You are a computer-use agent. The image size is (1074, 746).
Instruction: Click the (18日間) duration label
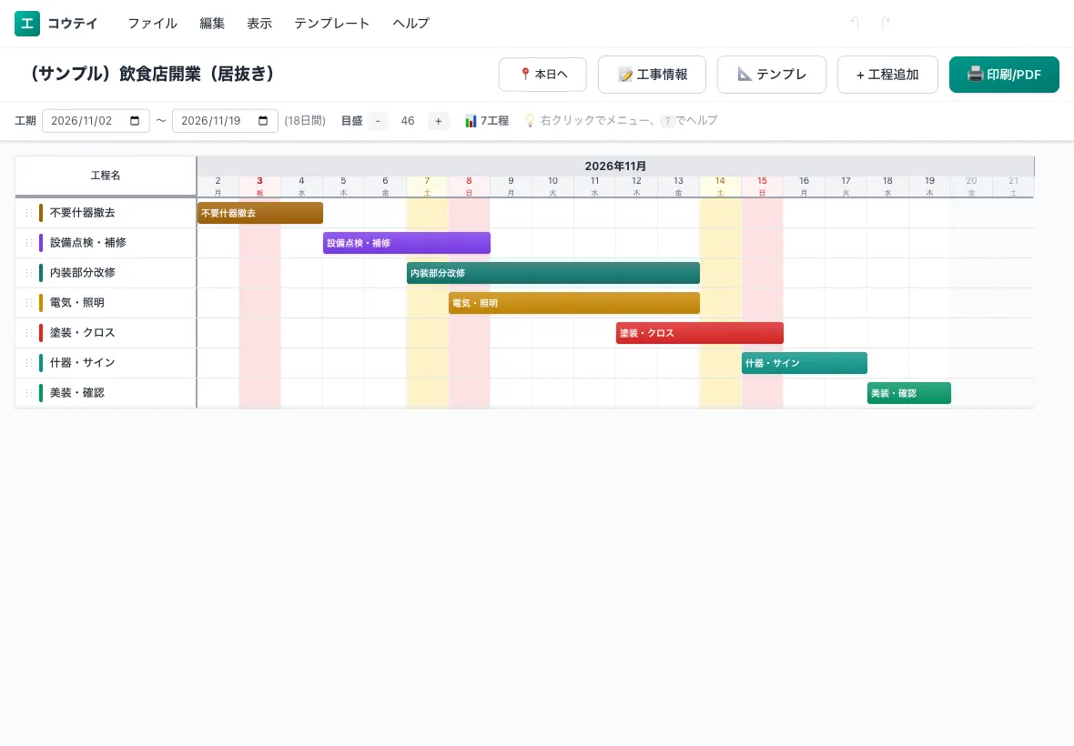coord(305,121)
